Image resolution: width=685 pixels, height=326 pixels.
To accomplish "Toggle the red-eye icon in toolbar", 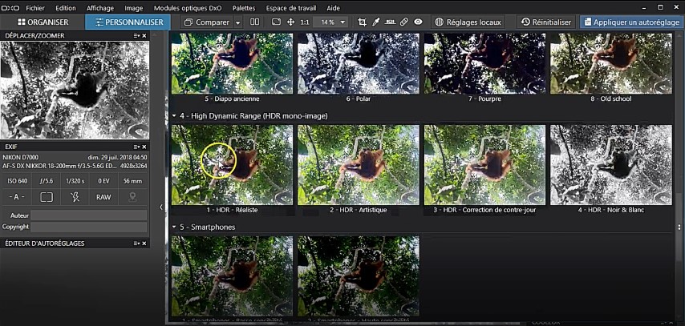I will [418, 22].
